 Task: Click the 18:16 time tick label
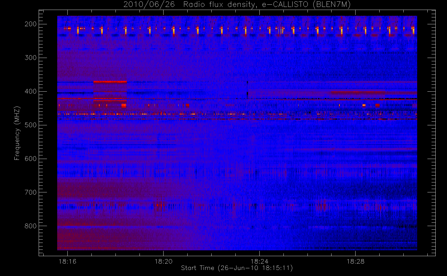(x=67, y=261)
